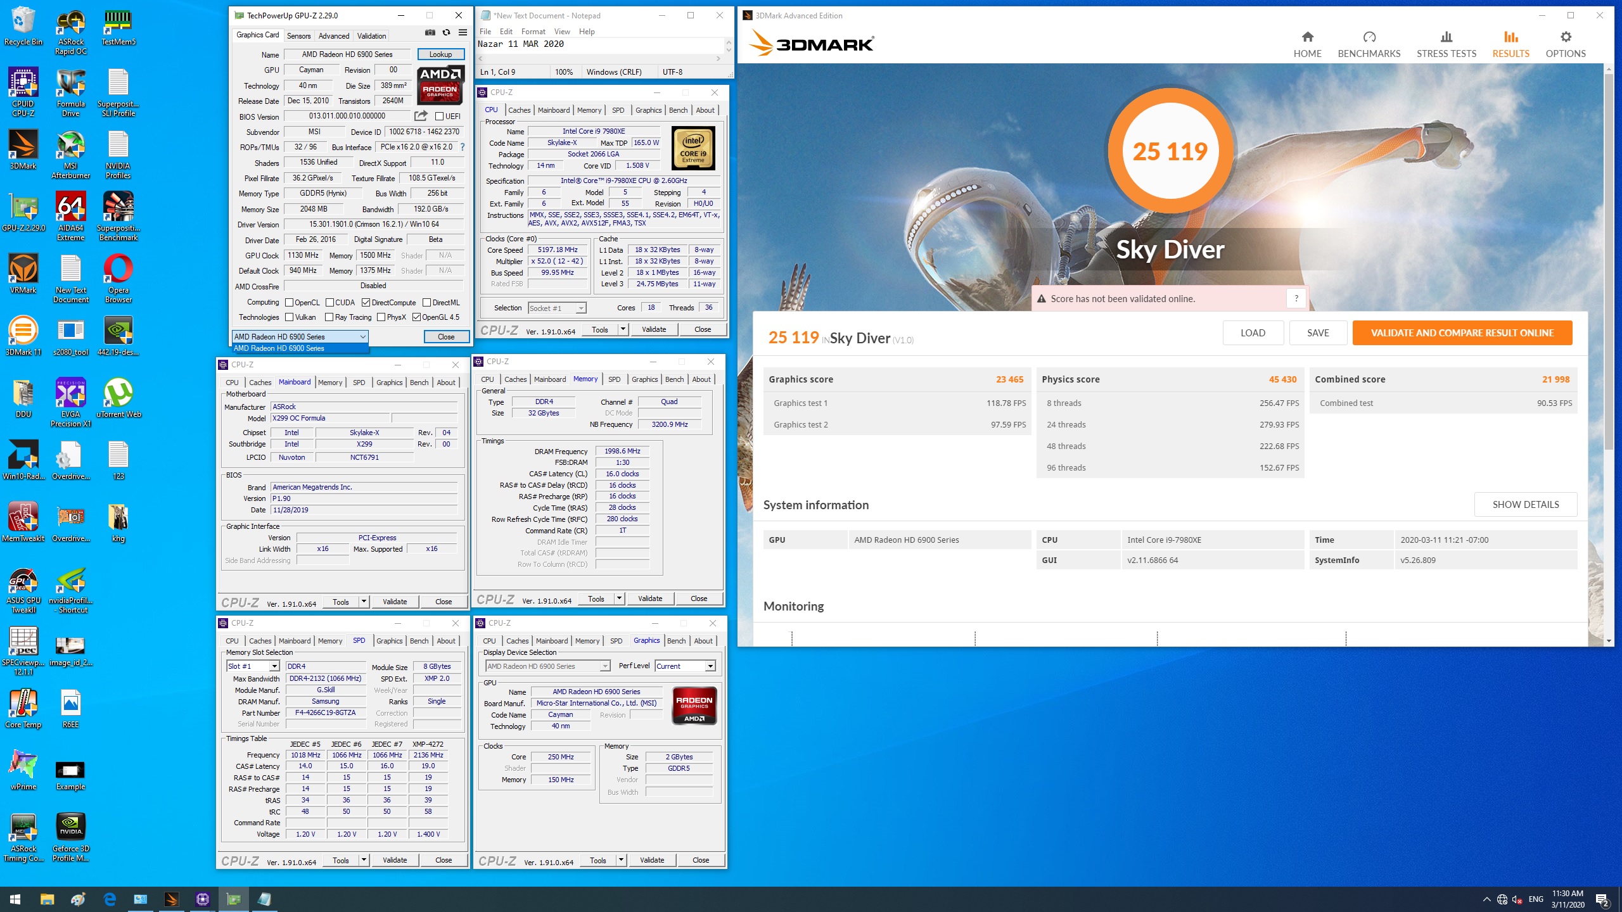Open MSI Afterburner desktop icon
This screenshot has width=1622, height=912.
coord(71,155)
